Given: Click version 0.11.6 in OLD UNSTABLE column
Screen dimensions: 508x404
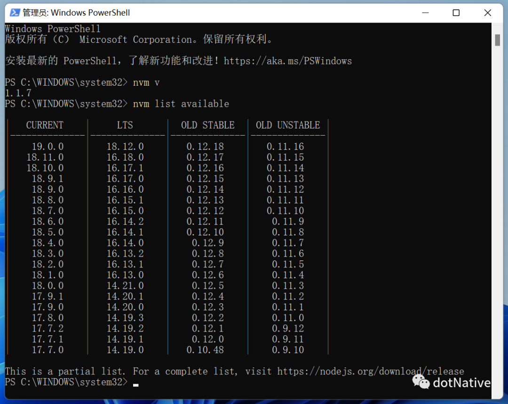Looking at the screenshot, I should pyautogui.click(x=288, y=253).
